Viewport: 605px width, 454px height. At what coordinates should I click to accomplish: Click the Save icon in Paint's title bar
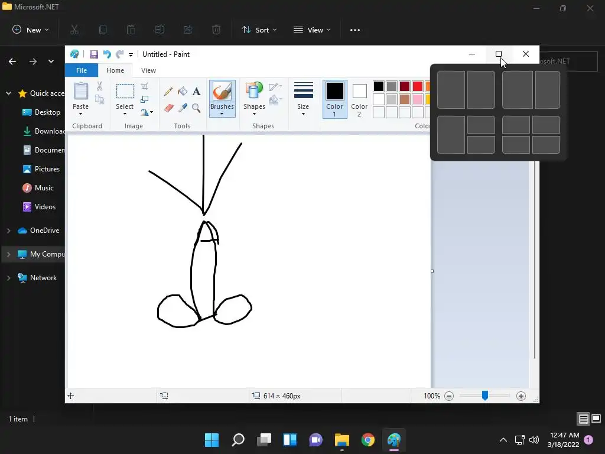[94, 54]
